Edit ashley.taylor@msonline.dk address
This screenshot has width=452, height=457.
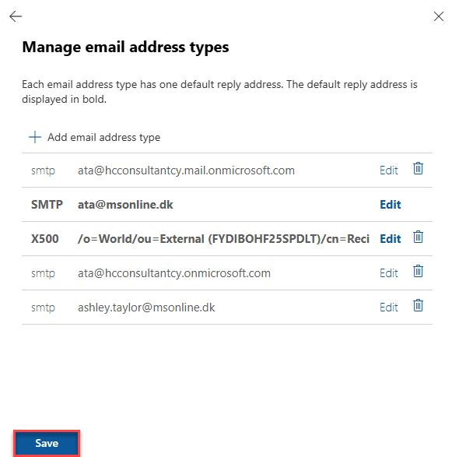388,308
